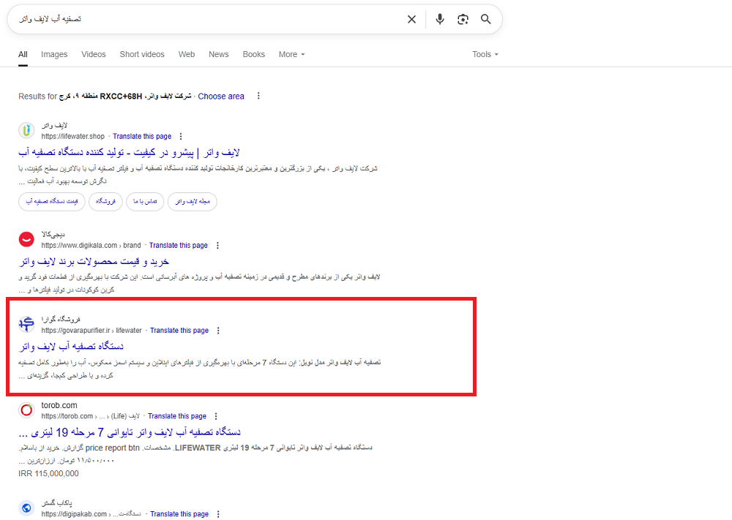Translate the digipakab.com page
The height and width of the screenshot is (520, 732).
(179, 514)
